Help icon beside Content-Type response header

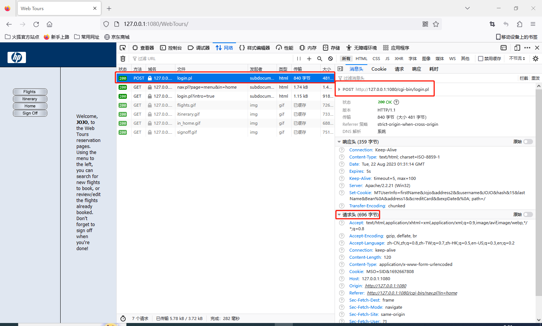pos(342,157)
